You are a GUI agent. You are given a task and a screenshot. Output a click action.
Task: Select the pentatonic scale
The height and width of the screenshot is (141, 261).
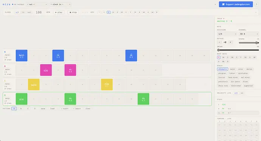(223, 81)
